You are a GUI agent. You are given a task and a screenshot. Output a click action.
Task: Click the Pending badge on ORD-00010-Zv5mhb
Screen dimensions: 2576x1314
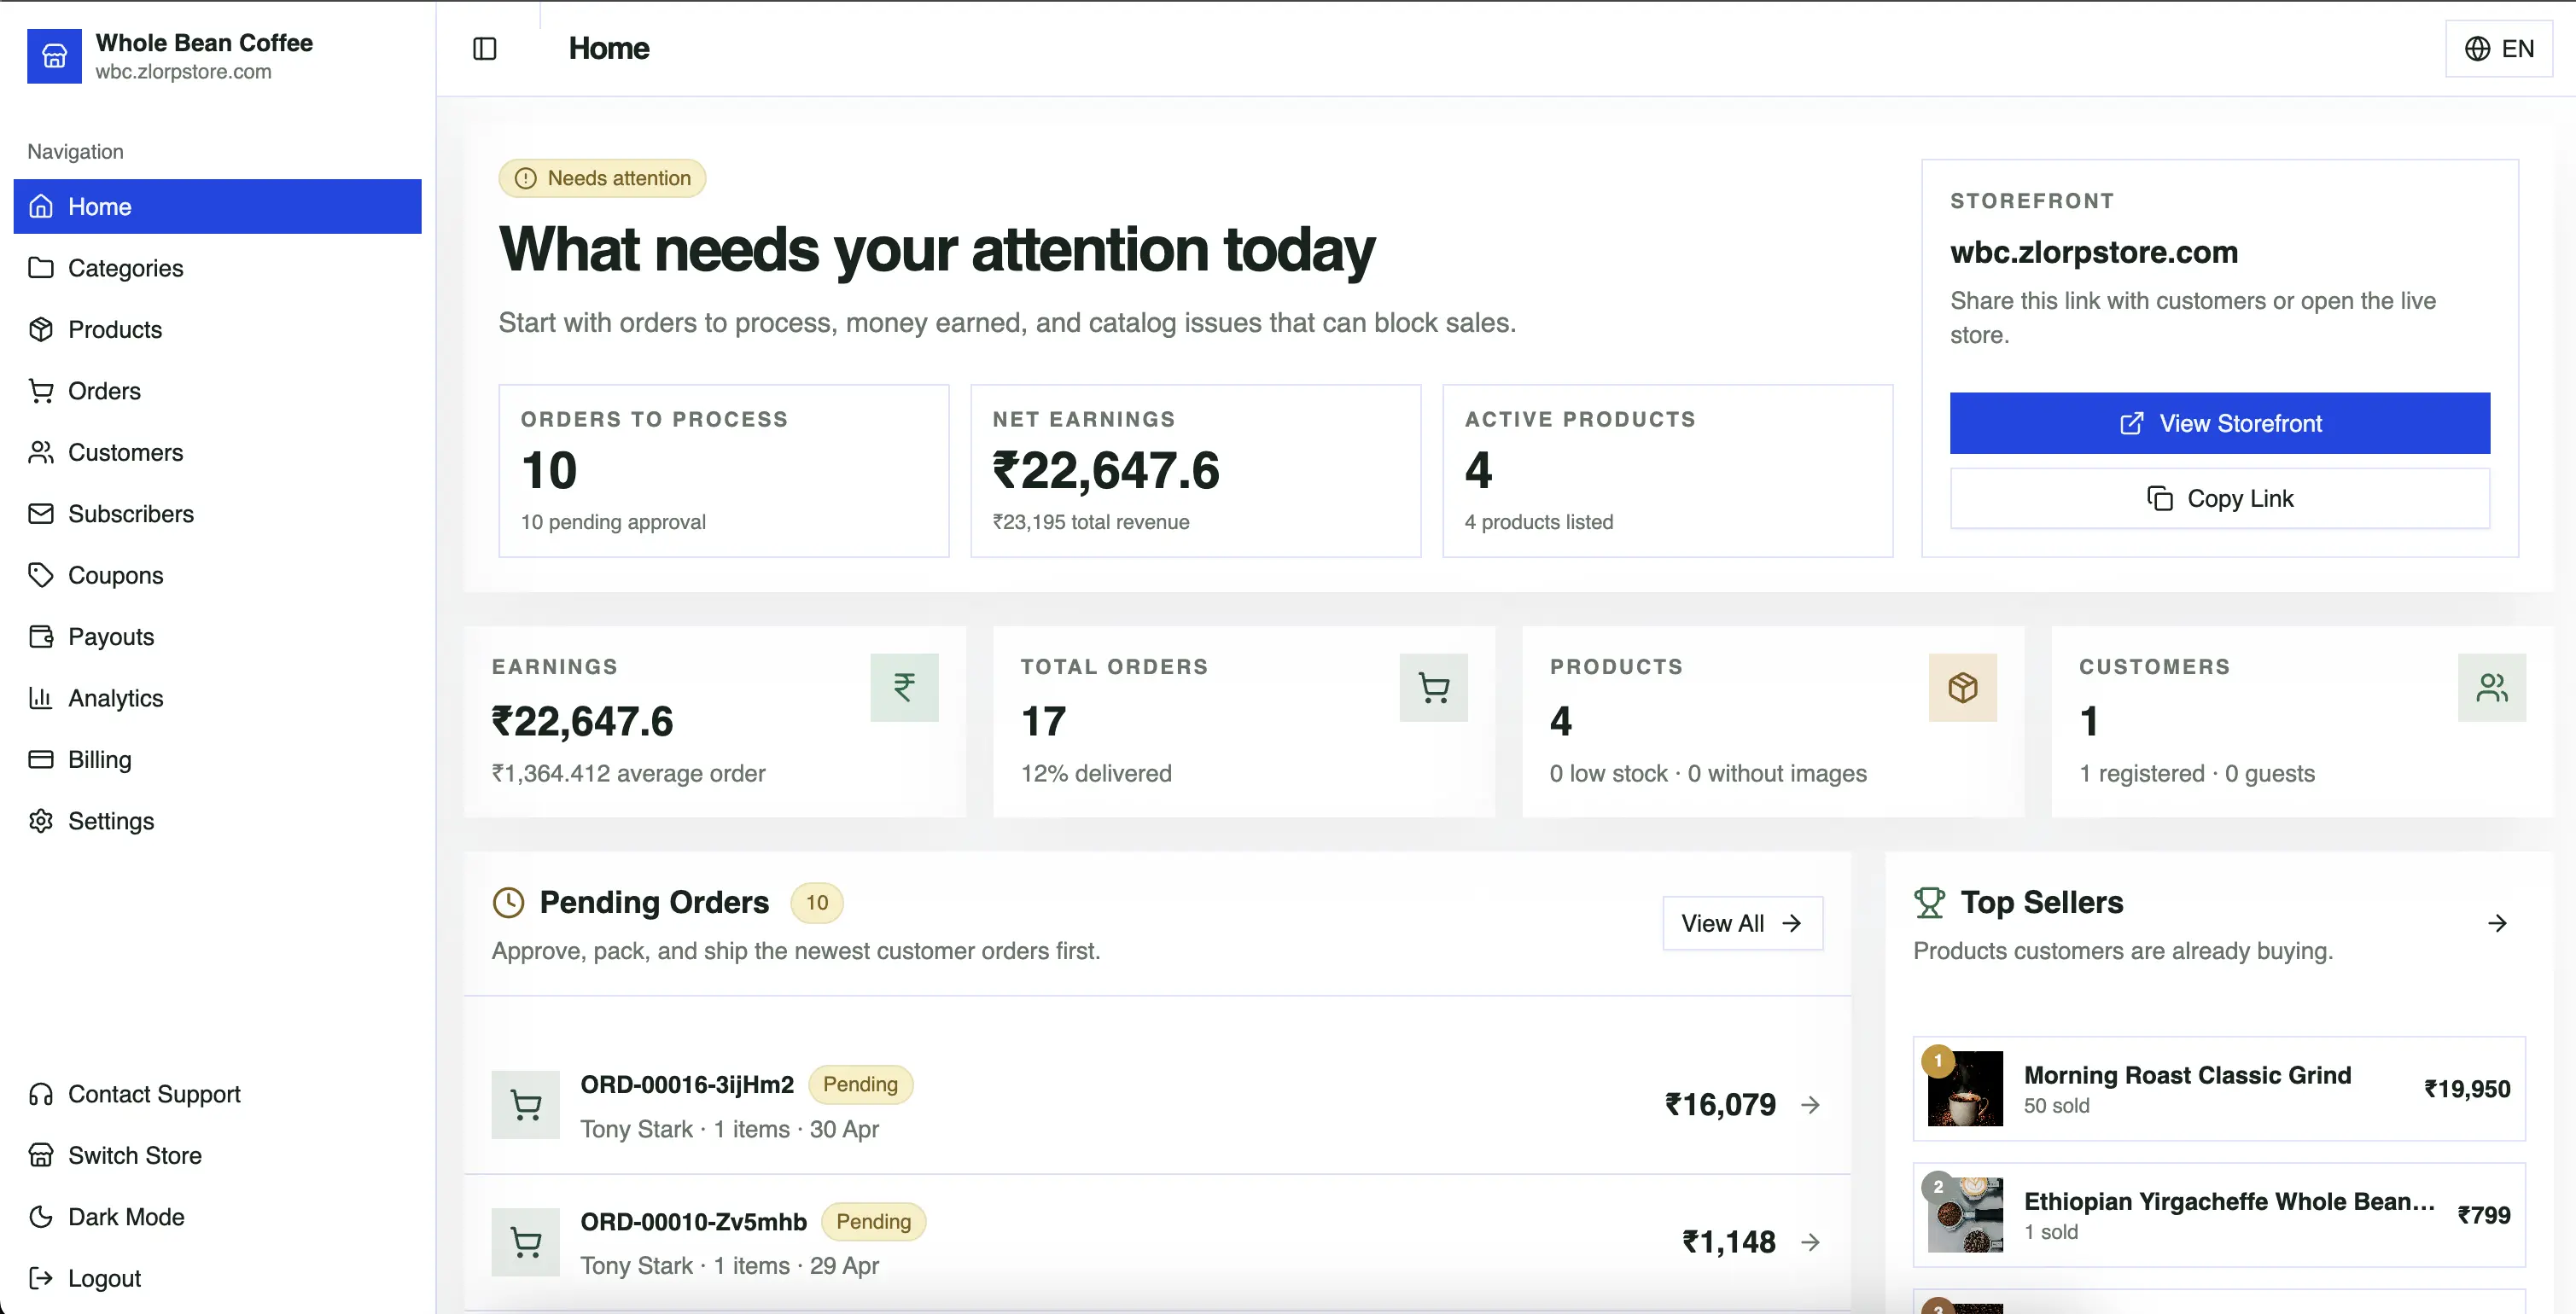873,1222
